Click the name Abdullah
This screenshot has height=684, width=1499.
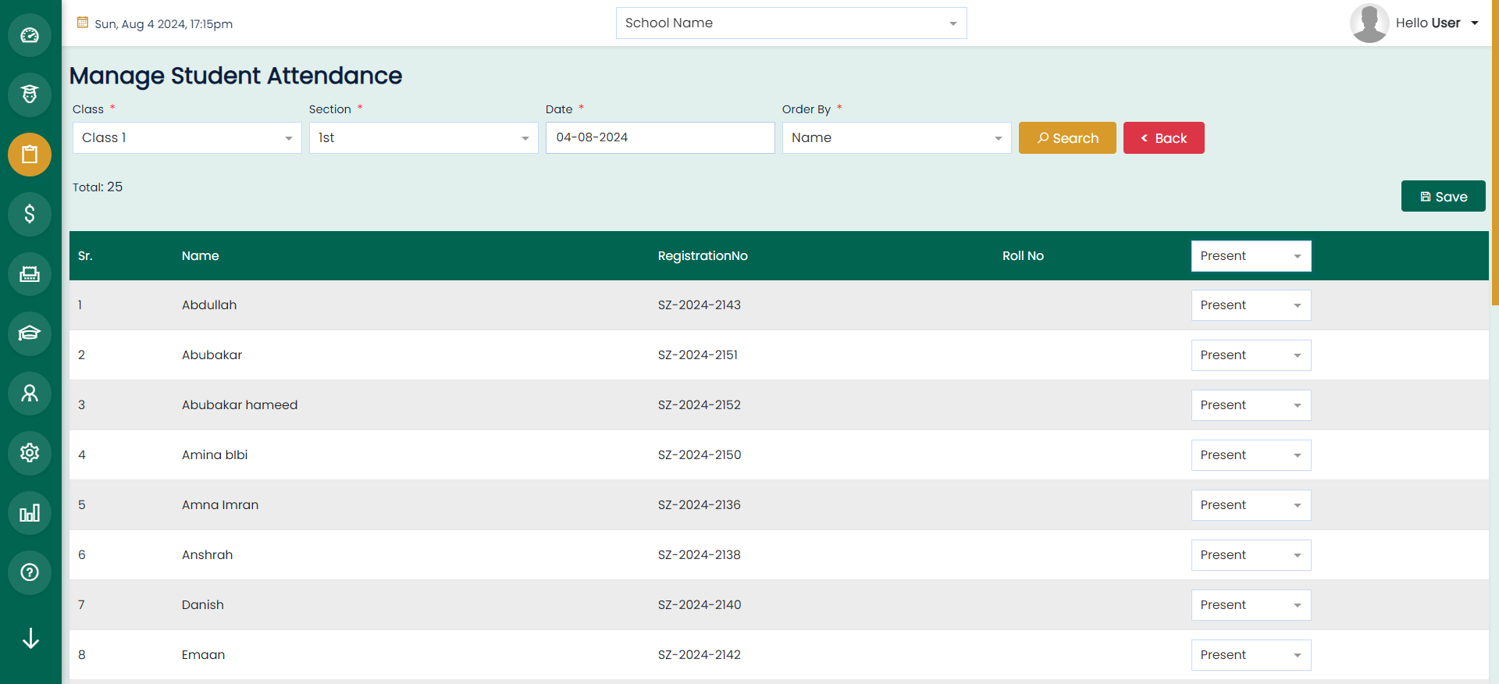click(x=209, y=305)
